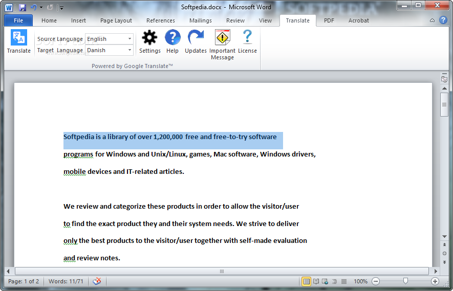Viewport: 453px width, 291px height.
Task: Open the Important Message warning icon
Action: pyautogui.click(x=223, y=37)
